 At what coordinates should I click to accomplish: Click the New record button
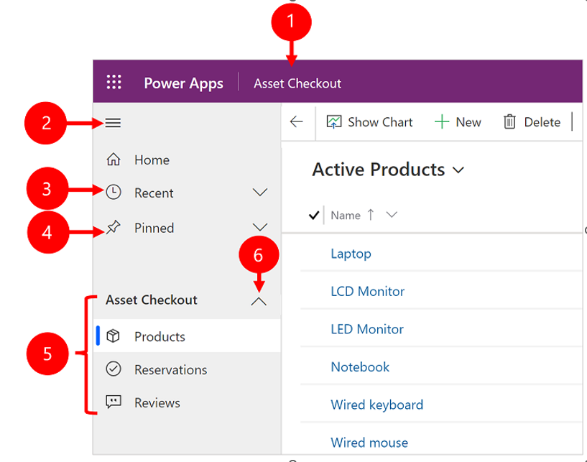458,122
